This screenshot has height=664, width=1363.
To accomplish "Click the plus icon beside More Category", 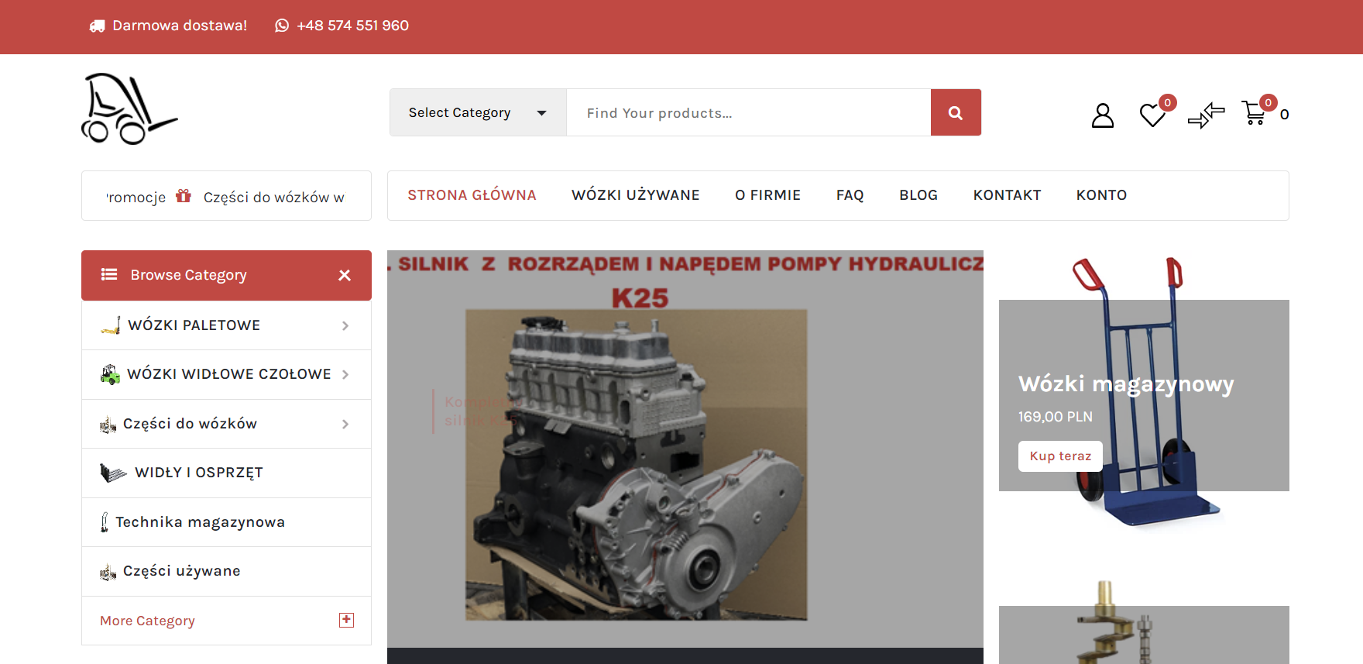I will (x=347, y=620).
